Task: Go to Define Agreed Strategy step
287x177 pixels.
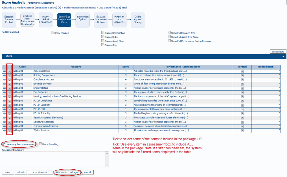Action: [x=138, y=20]
